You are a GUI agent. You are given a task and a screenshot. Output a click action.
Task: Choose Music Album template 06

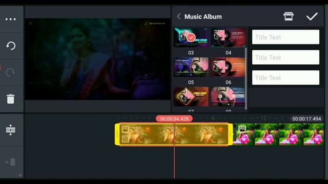[228, 67]
